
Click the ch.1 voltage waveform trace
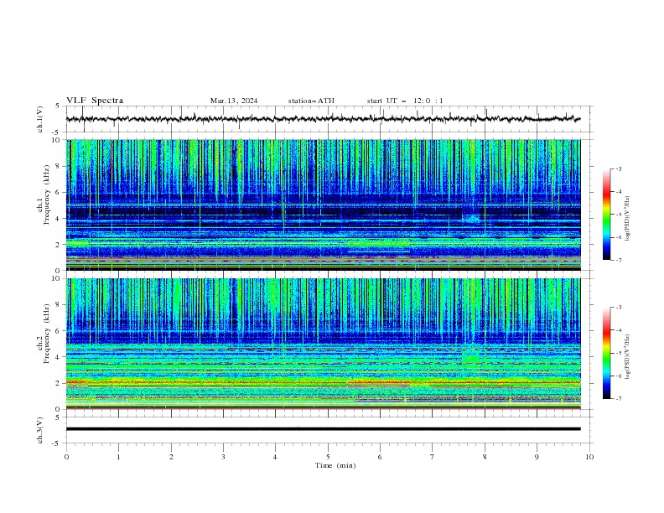pos(323,119)
